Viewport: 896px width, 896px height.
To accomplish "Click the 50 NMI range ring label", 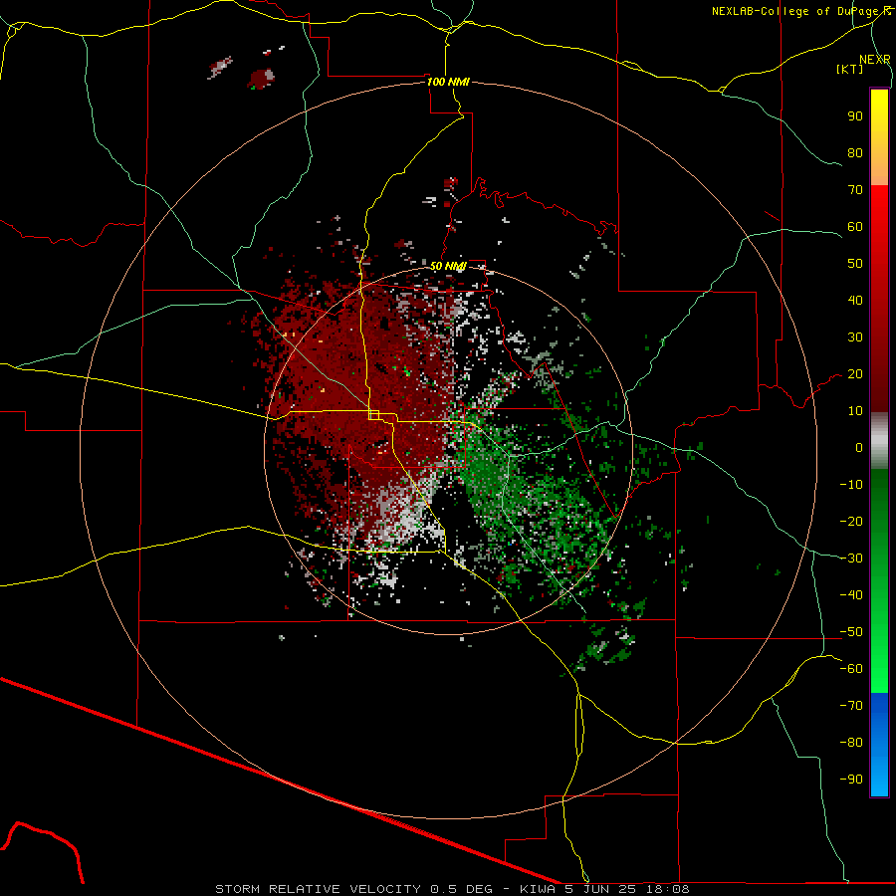I will click(x=448, y=266).
